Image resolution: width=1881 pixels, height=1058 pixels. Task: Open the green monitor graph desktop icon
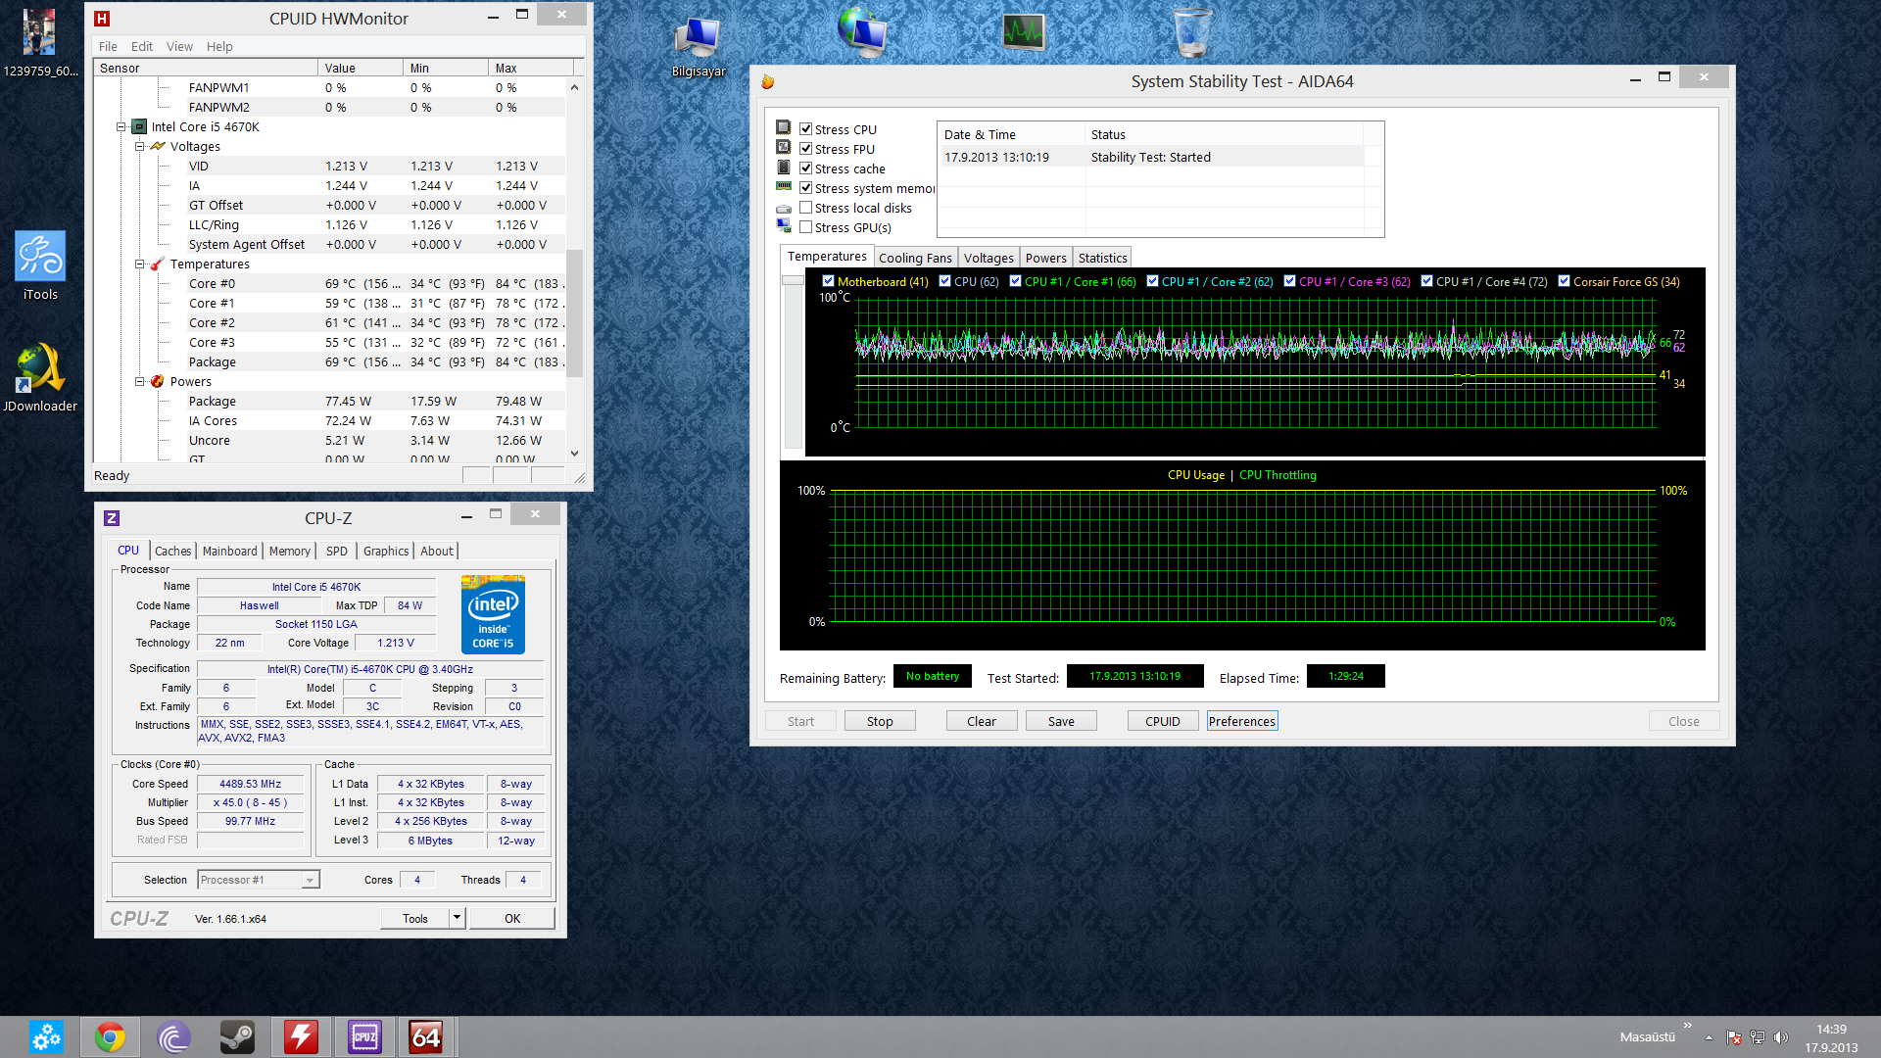(x=1024, y=32)
